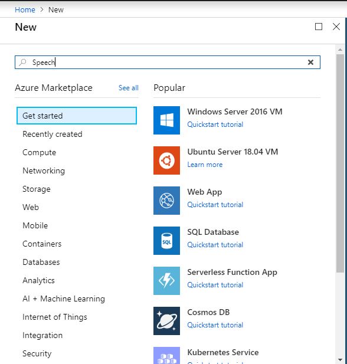Open the Windows Server 2016 VM icon
347x364 pixels.
(x=166, y=120)
